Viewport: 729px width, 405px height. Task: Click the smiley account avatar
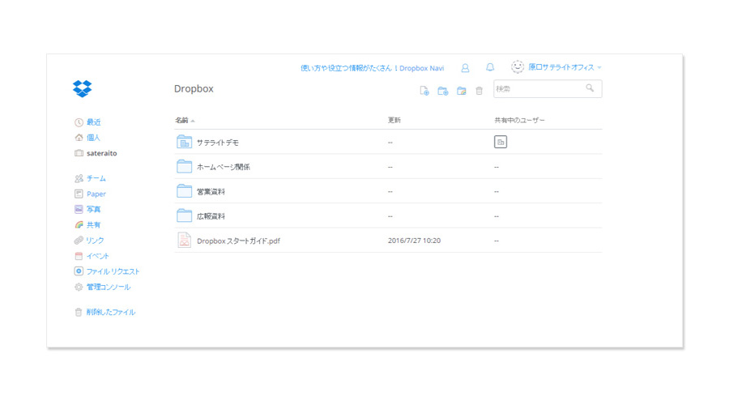518,67
